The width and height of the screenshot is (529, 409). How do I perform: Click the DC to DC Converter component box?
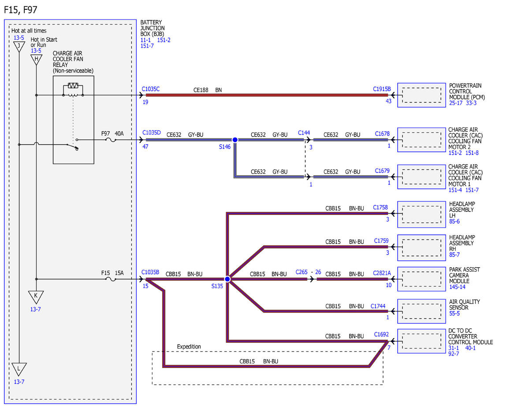(421, 341)
